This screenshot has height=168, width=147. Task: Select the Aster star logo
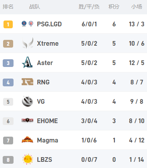click(x=27, y=62)
